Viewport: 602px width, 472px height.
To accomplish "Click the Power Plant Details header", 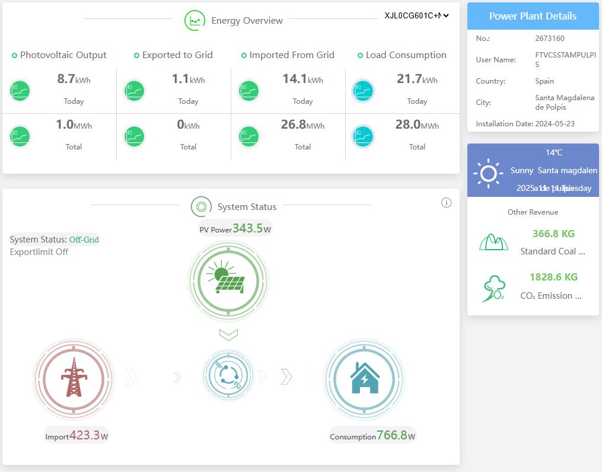I will pos(533,16).
